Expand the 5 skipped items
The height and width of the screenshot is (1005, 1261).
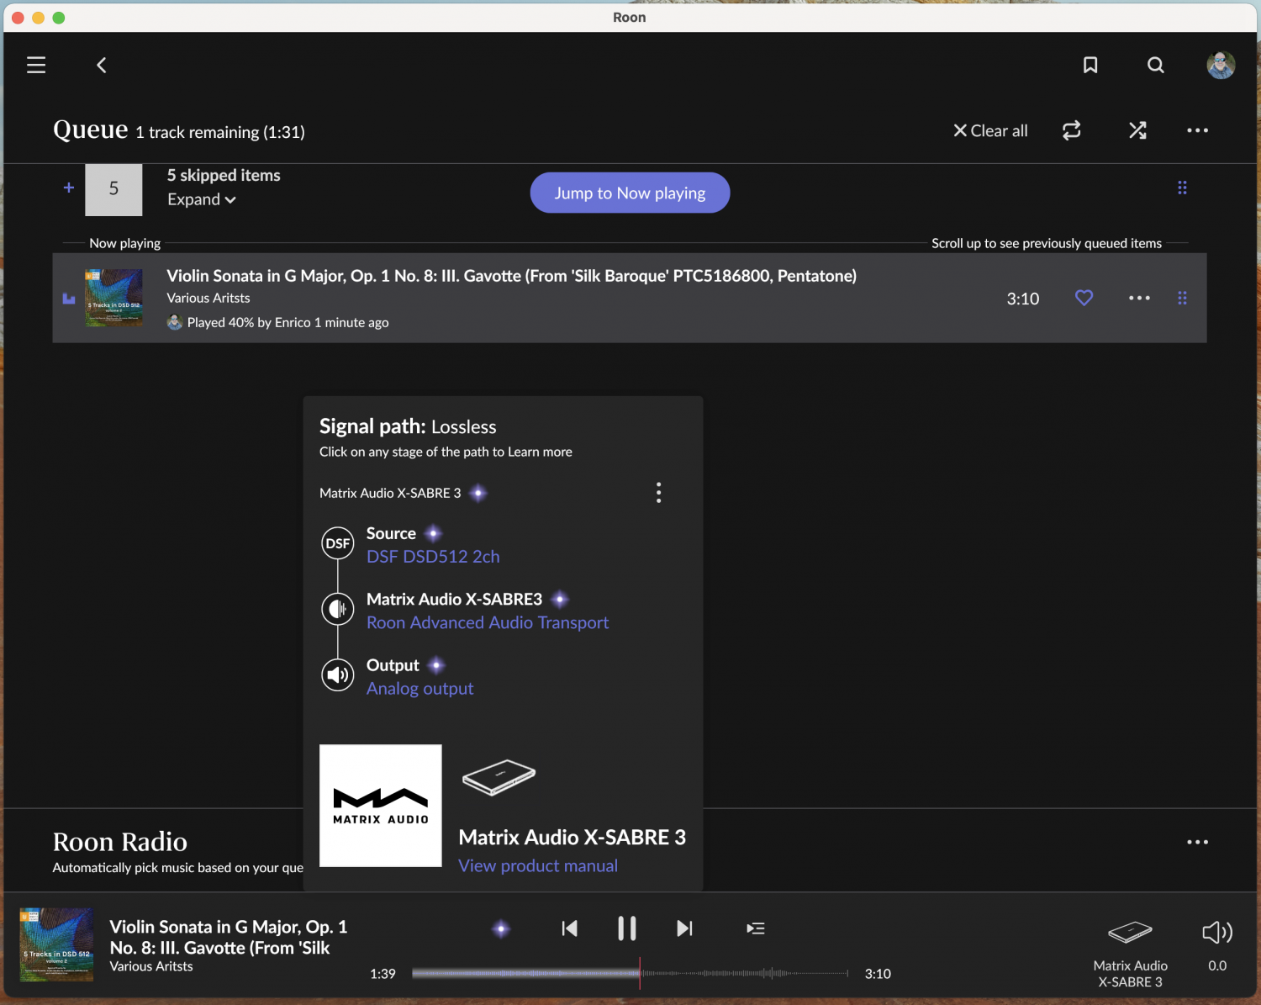click(x=202, y=199)
